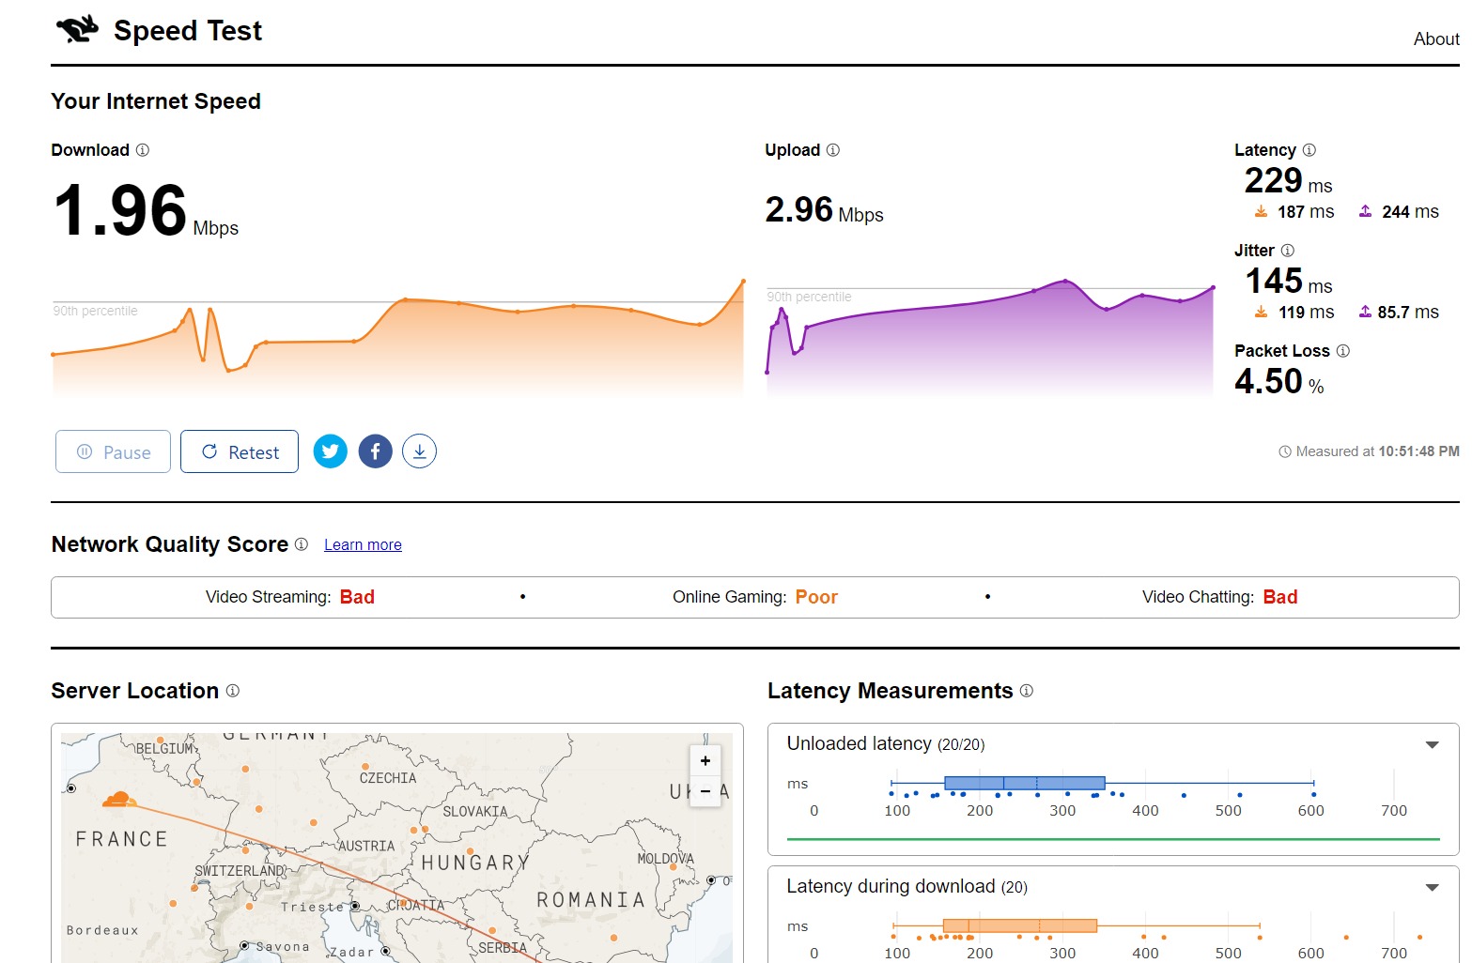Click the Retest button
This screenshot has width=1472, height=963.
pyautogui.click(x=240, y=451)
